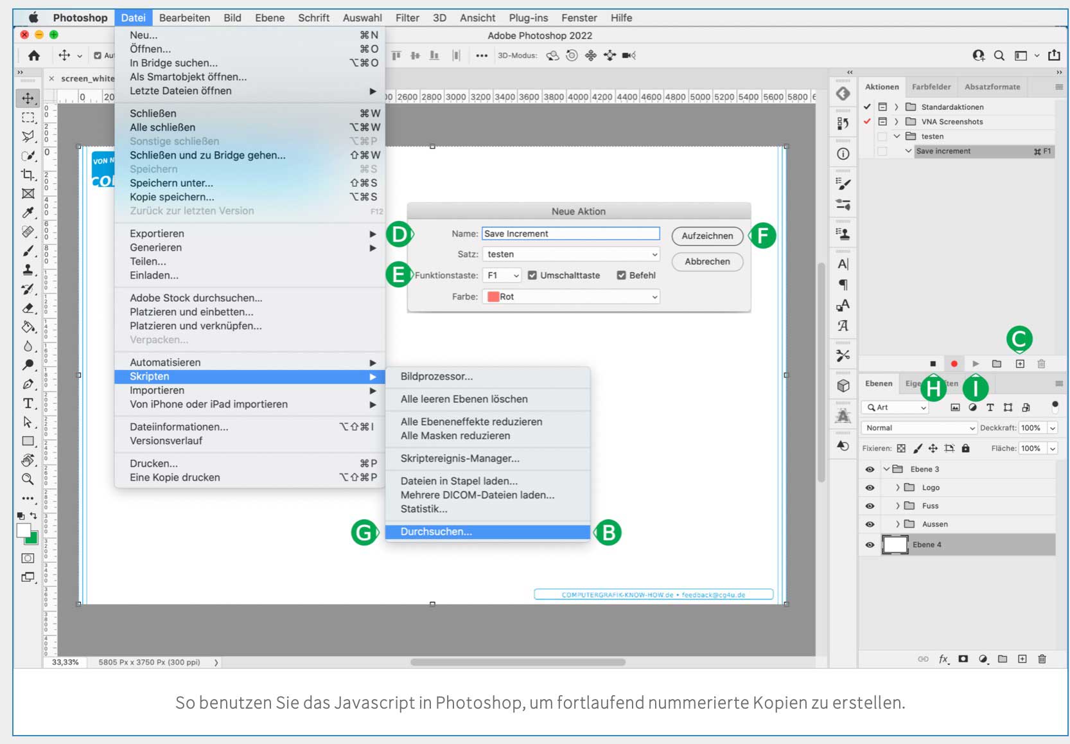The height and width of the screenshot is (744, 1070).
Task: Toggle the Befehl checkbox
Action: tap(621, 275)
